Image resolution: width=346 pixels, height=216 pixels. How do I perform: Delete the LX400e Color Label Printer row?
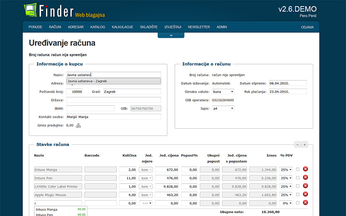pos(306,186)
